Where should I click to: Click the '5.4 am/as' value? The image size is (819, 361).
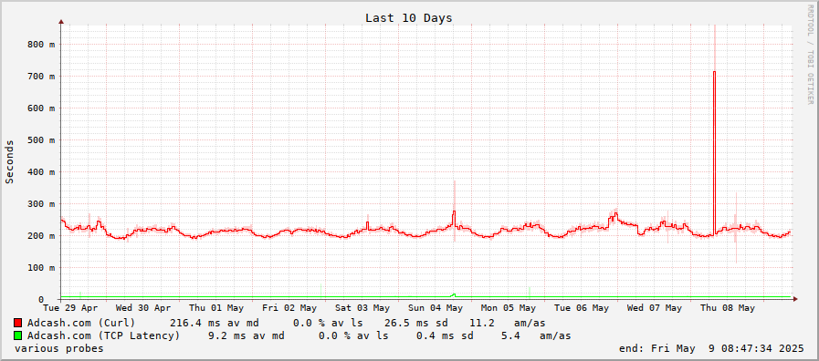[x=536, y=335]
